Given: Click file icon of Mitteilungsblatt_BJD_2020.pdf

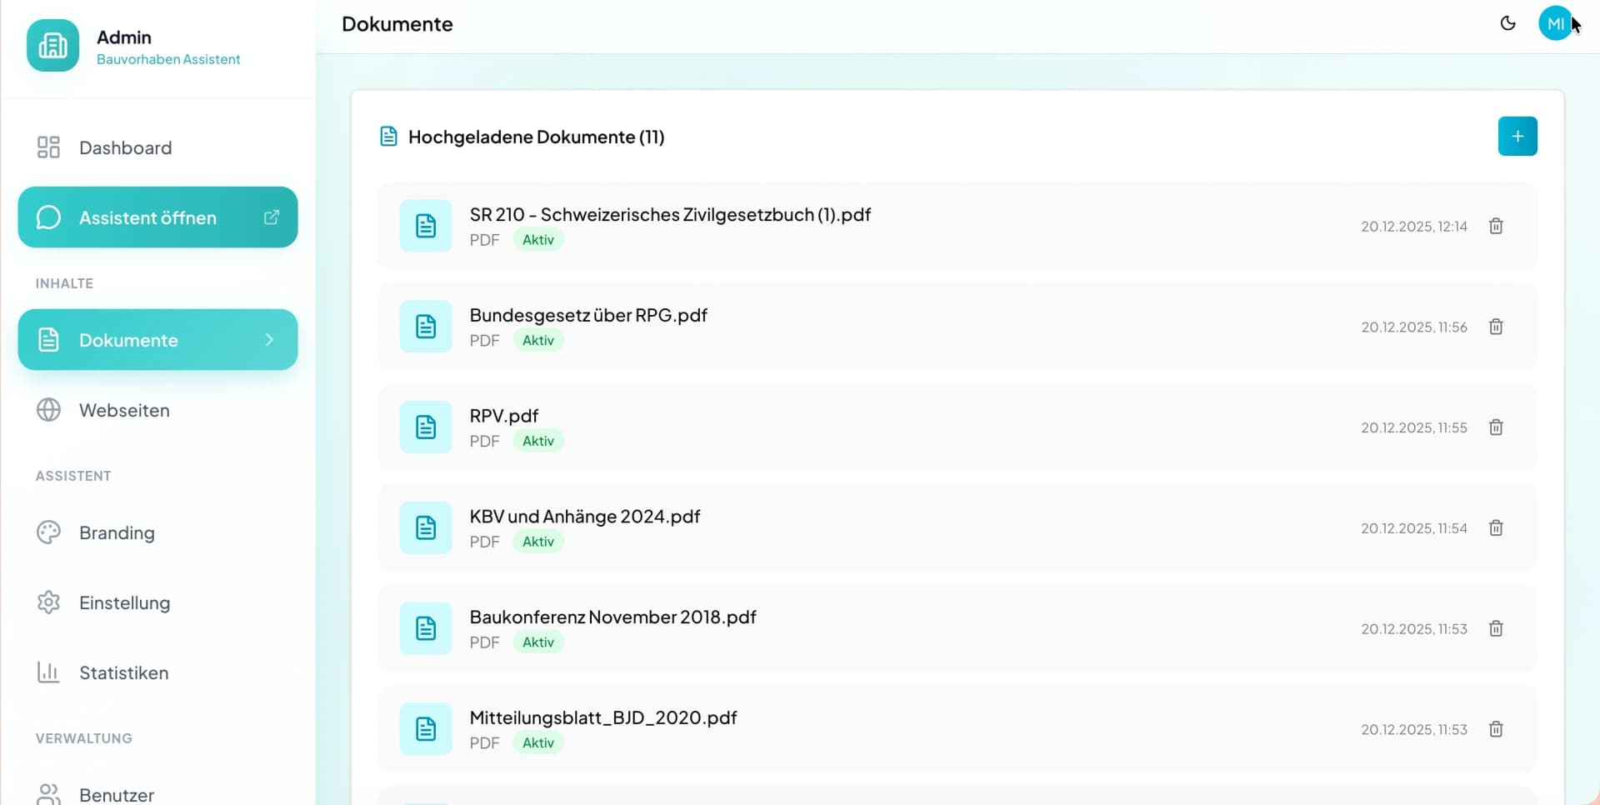Looking at the screenshot, I should click(x=426, y=729).
